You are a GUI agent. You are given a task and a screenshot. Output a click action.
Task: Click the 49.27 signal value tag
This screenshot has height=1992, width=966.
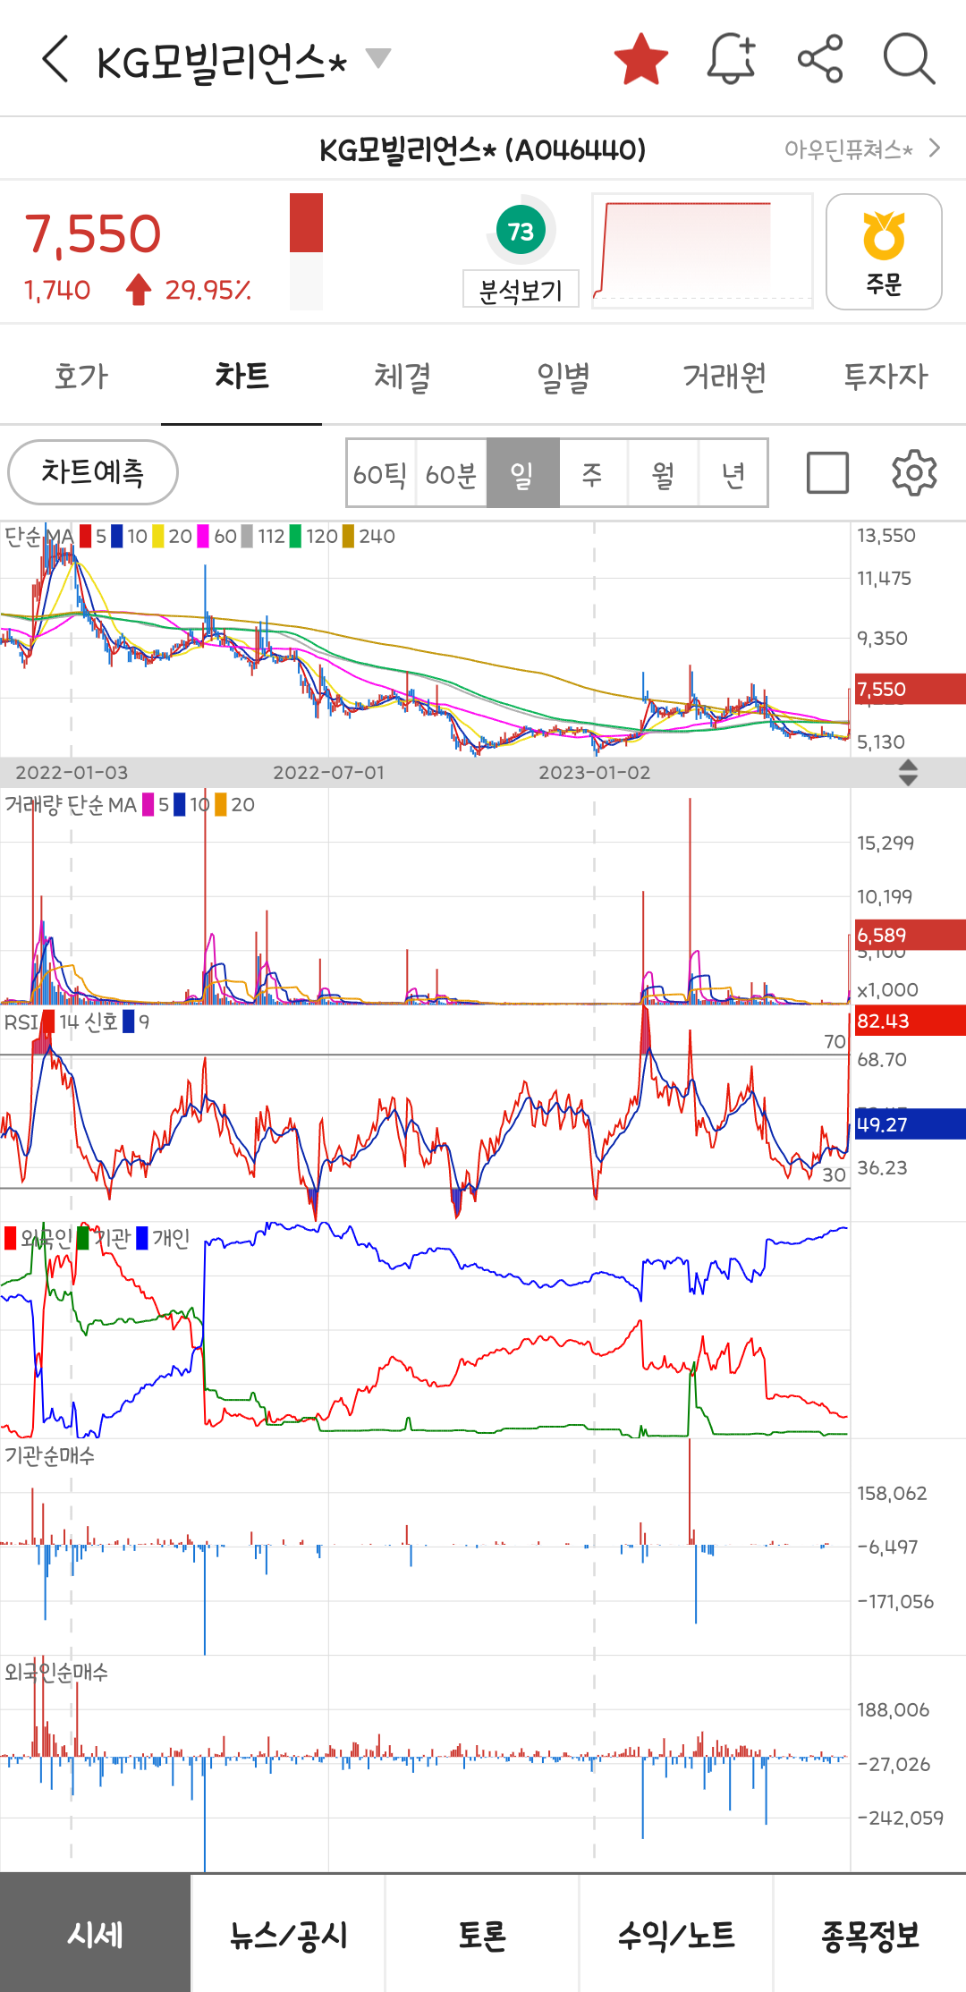click(x=910, y=1124)
